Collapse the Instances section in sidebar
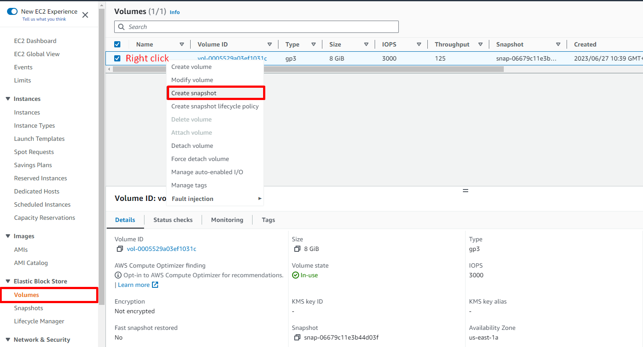The width and height of the screenshot is (643, 347). (x=8, y=99)
